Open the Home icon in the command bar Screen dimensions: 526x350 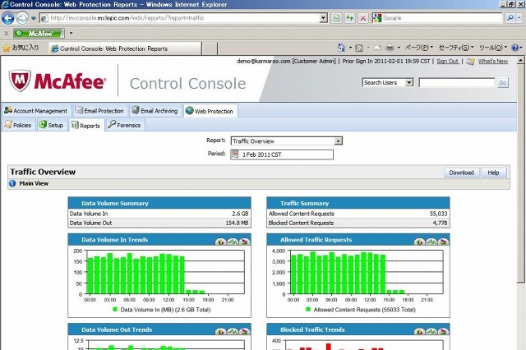(342, 48)
